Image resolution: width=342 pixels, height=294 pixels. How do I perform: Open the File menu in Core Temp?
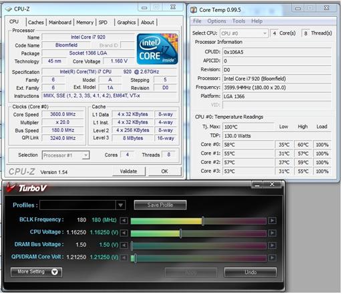tap(197, 21)
